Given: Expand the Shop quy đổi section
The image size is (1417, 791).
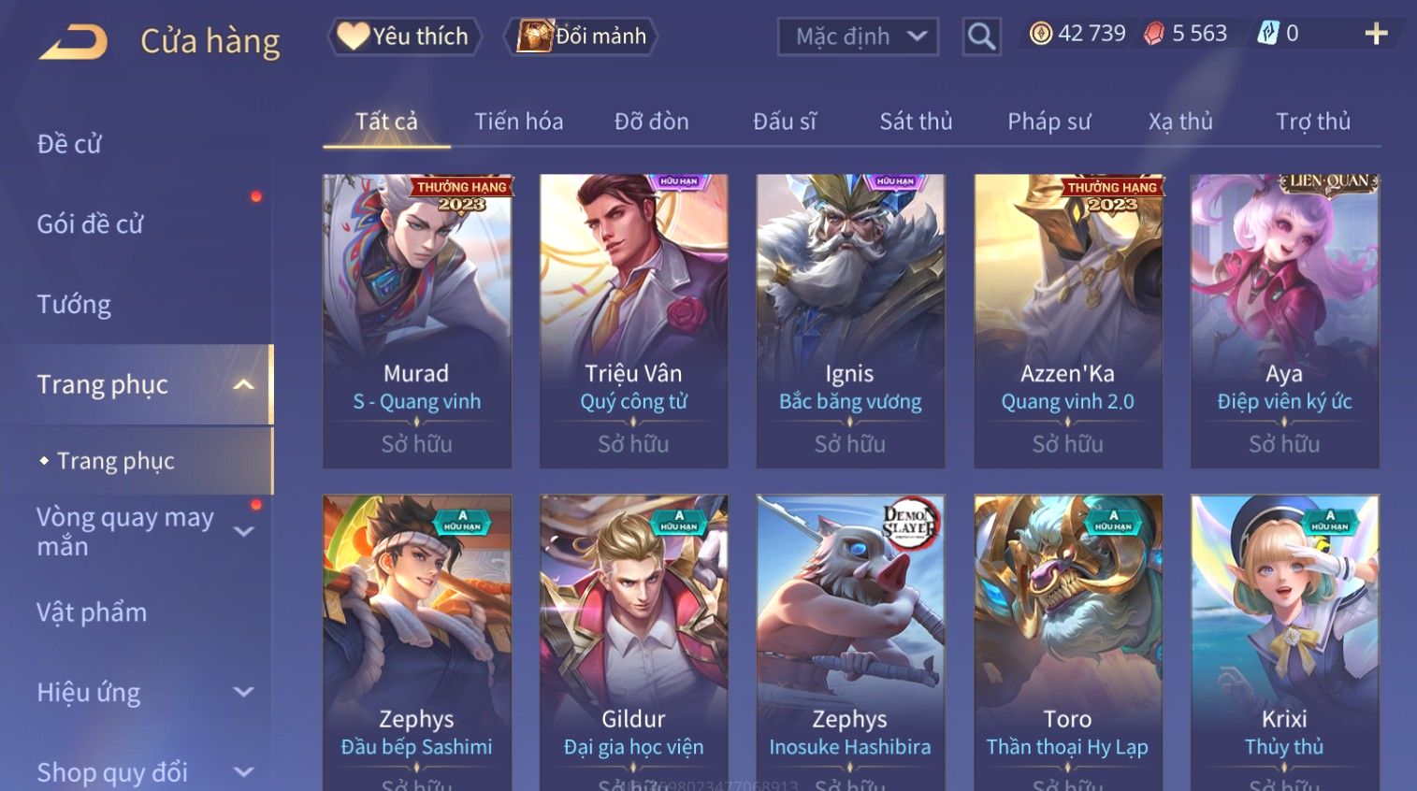Looking at the screenshot, I should point(244,772).
